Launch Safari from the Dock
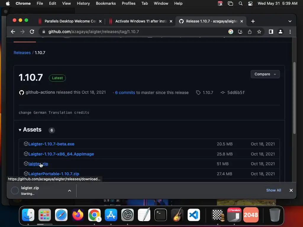 (61, 215)
